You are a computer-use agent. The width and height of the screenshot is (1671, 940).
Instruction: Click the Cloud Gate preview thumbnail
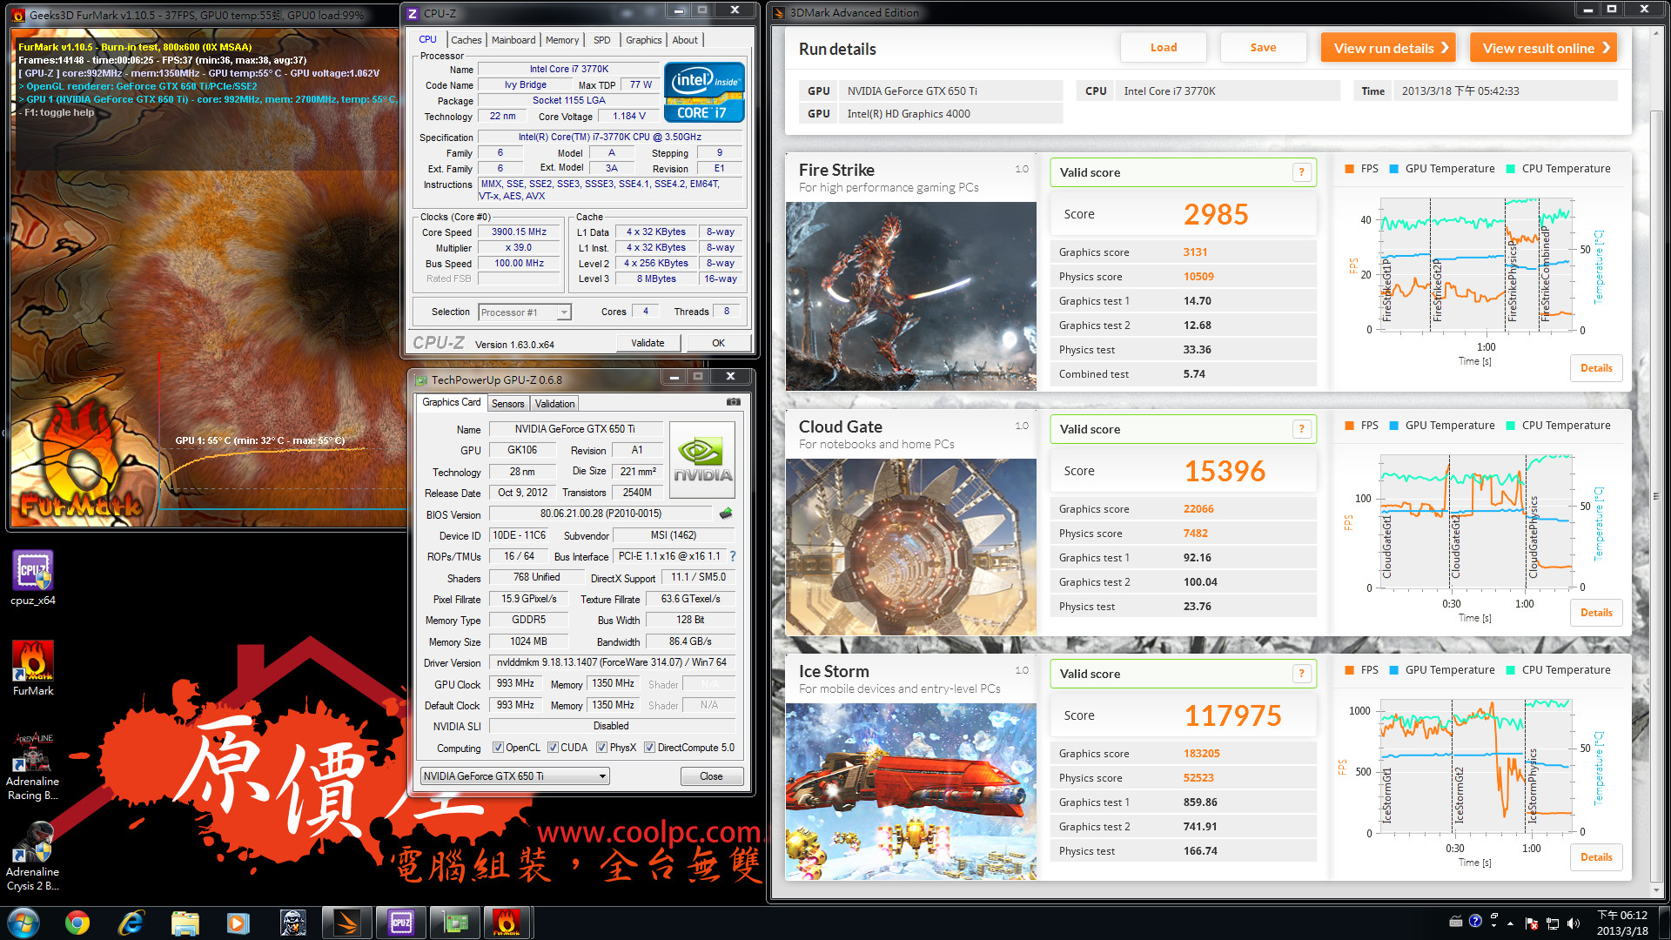[911, 547]
